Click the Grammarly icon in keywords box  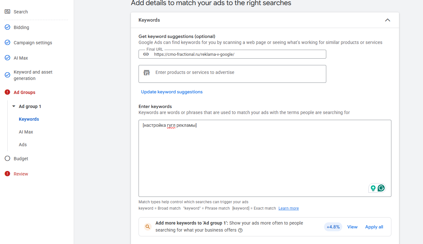tap(381, 188)
